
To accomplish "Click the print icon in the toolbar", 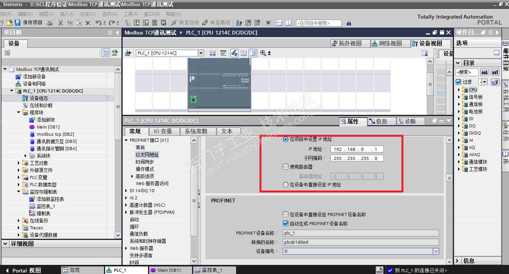I will coord(49,23).
